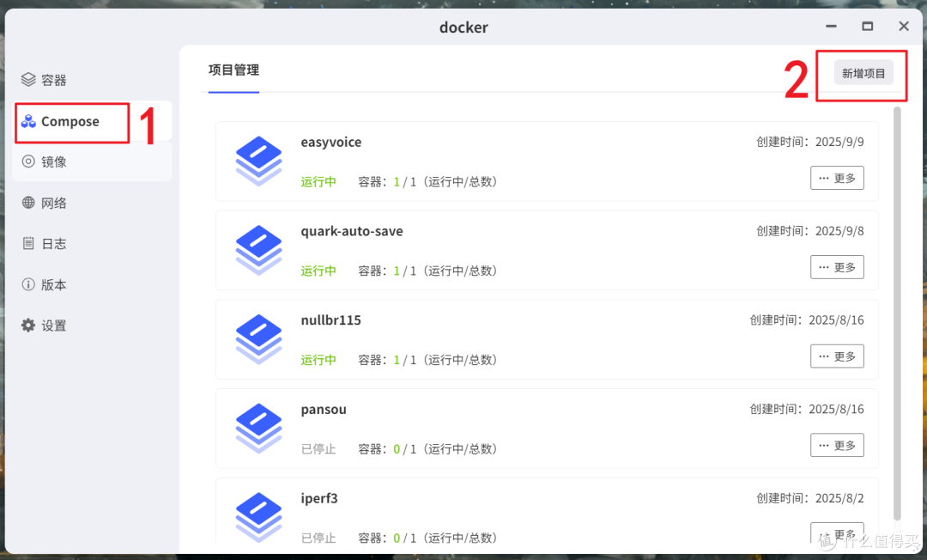Click the project list vertical scrollbar
This screenshot has height=560, width=927.
[x=897, y=313]
